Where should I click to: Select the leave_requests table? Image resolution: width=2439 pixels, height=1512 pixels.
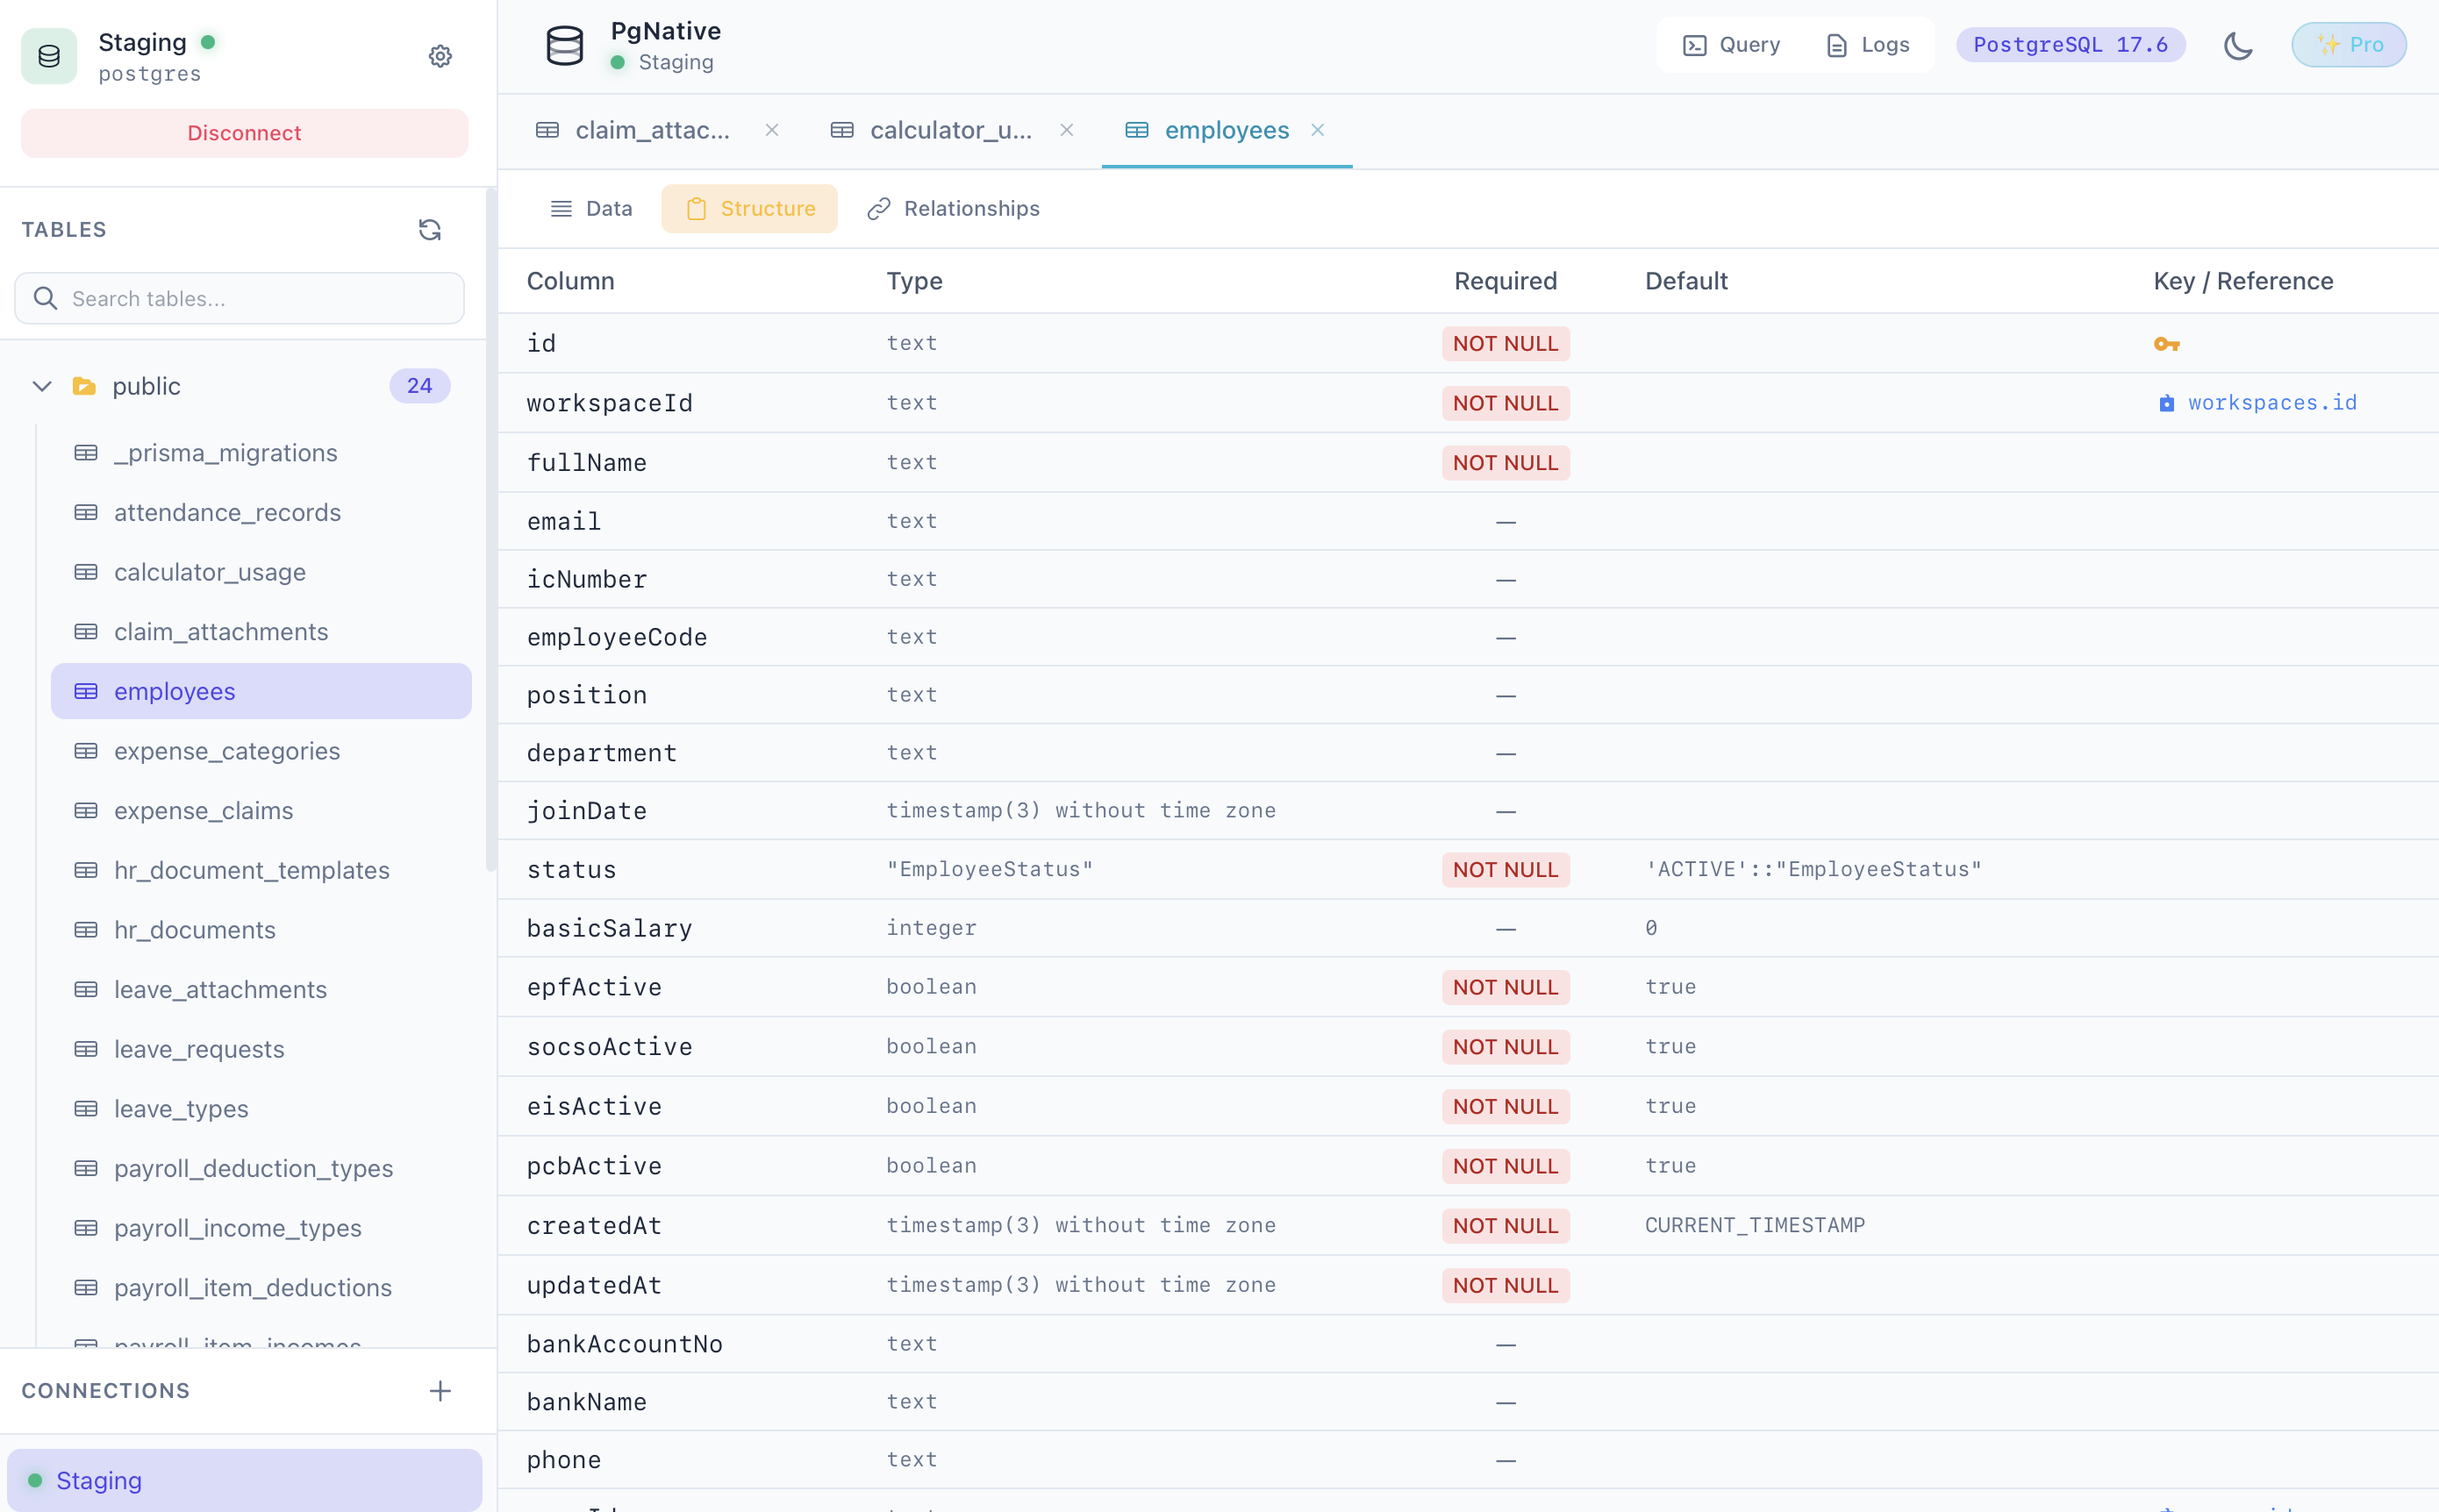198,1049
